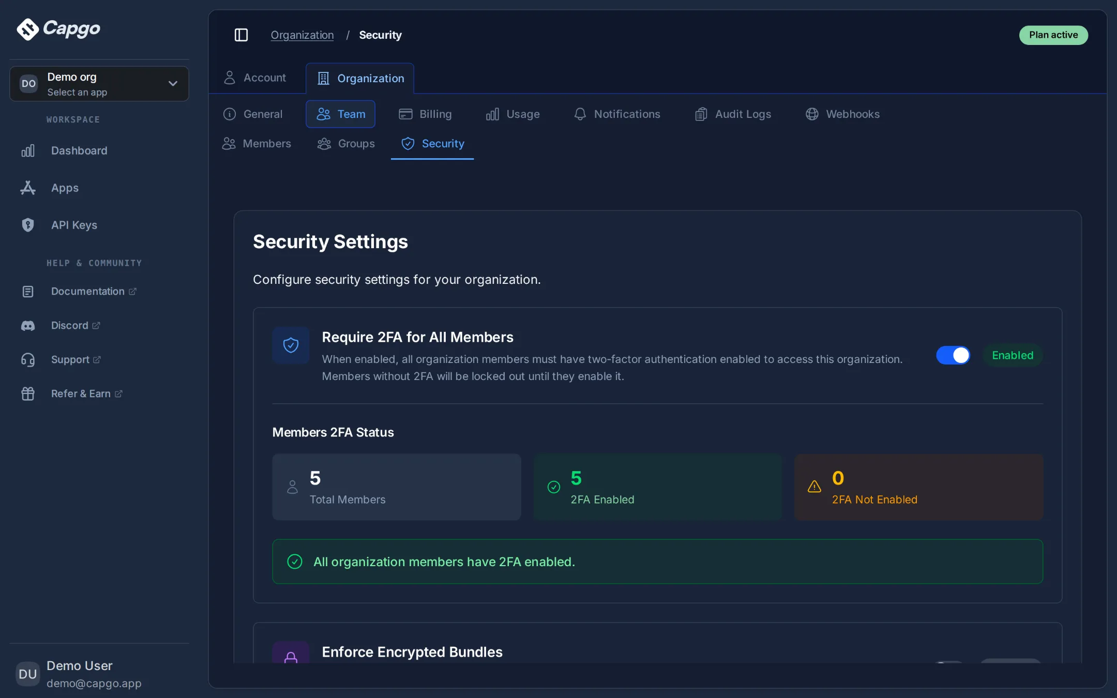Open the Billing tab
The height and width of the screenshot is (698, 1117).
[425, 114]
